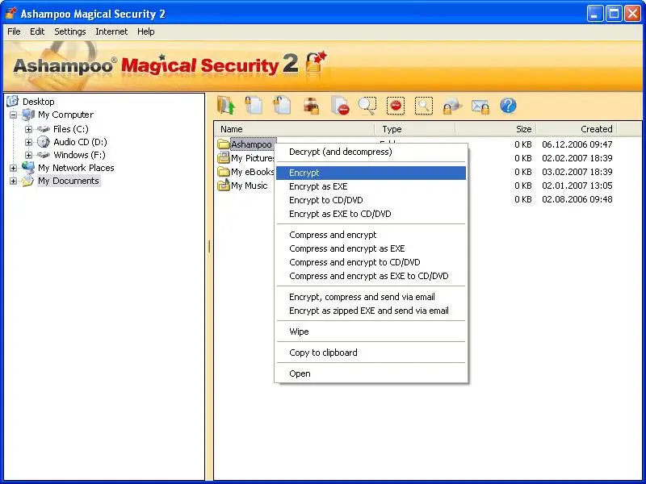The height and width of the screenshot is (484, 646).
Task: Click the created date 06.12.2006 09:47
Action: [577, 144]
